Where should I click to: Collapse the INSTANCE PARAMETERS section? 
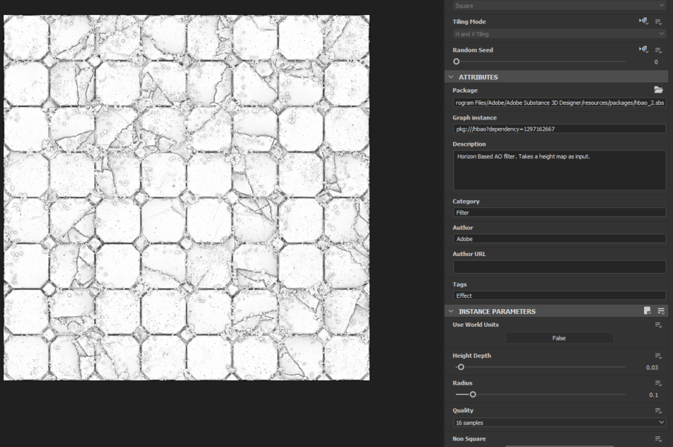coord(451,311)
